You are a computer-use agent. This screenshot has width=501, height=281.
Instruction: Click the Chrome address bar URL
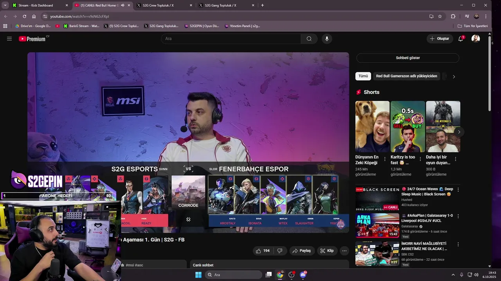click(x=79, y=16)
